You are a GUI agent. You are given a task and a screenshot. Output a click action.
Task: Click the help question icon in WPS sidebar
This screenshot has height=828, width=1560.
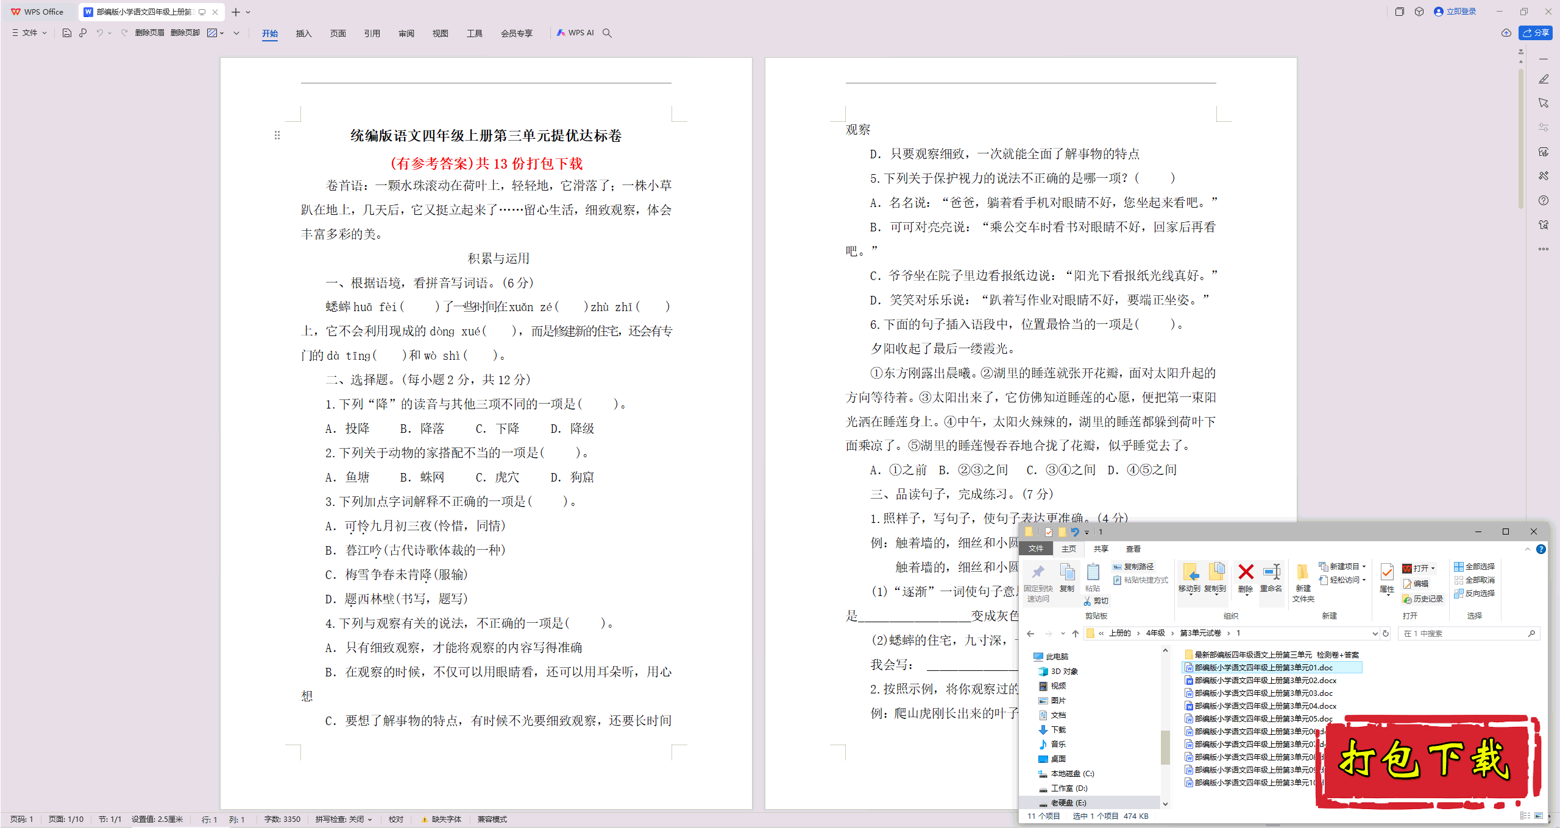[x=1543, y=200]
